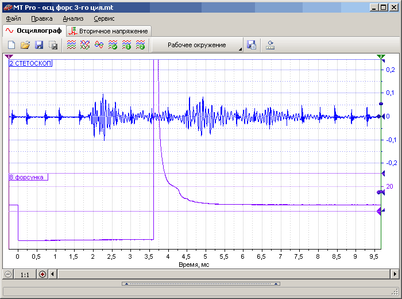The image size is (402, 299).
Task: Click the horizontal scrollbar left arrow
Action: coord(53,274)
